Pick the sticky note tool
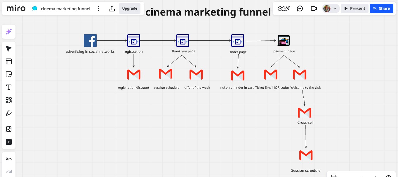The image size is (398, 177). [9, 74]
